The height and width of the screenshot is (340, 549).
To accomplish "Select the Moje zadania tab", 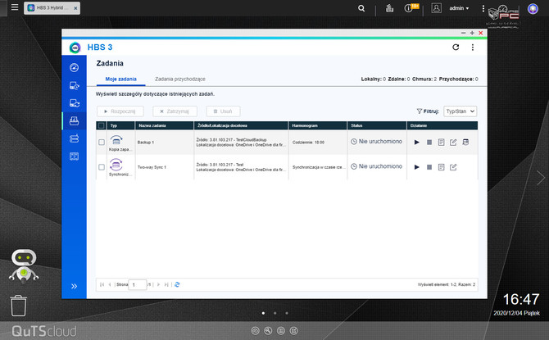I will pyautogui.click(x=120, y=79).
